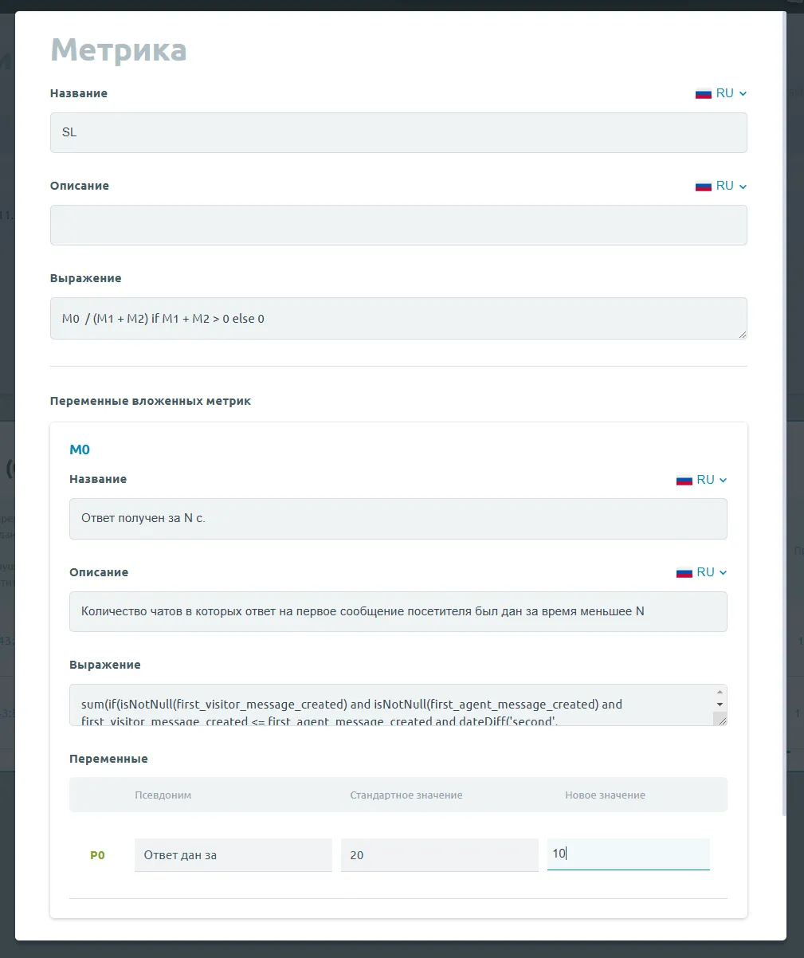Screen dimensions: 804x958
Task: Click Russian flag beside main Описание label
Action: tap(703, 186)
